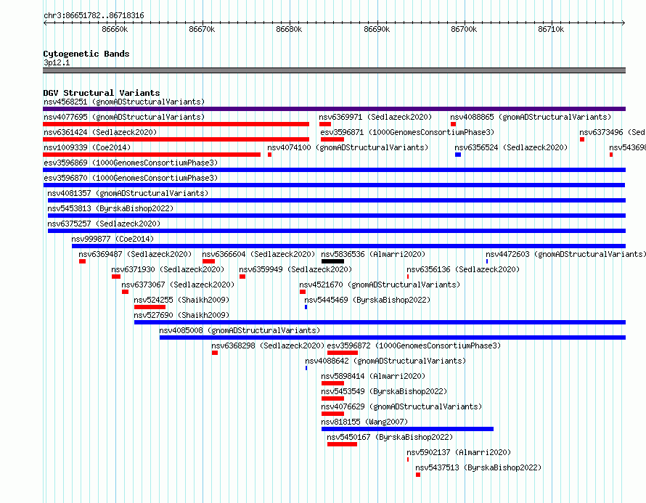
Task: Select the purple nsv4568251 variant bar
Action: [334, 109]
